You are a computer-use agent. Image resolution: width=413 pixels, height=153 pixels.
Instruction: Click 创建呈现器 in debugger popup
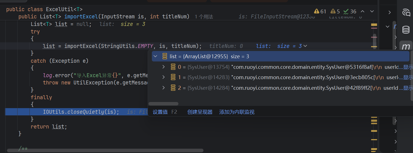pos(200,112)
